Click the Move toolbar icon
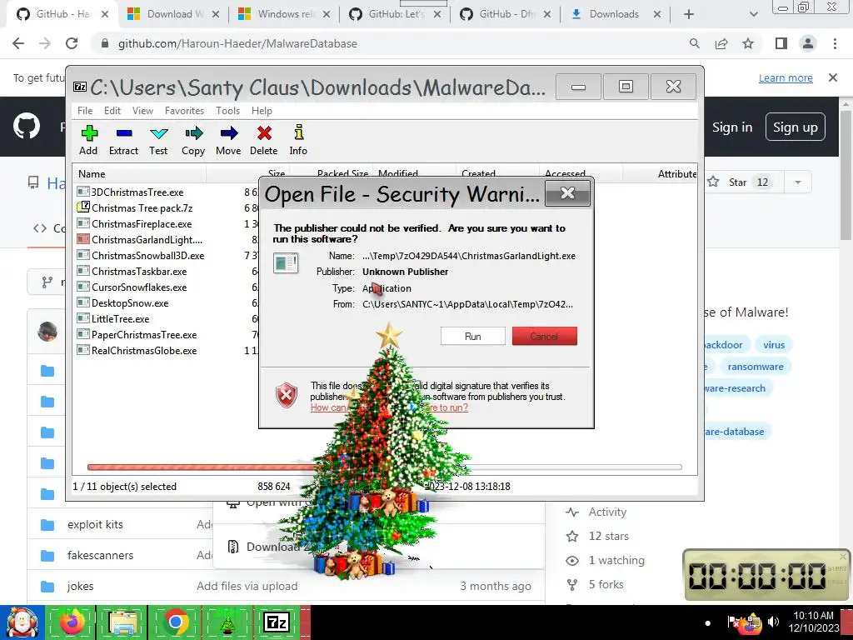This screenshot has height=640, width=853. coord(228,140)
